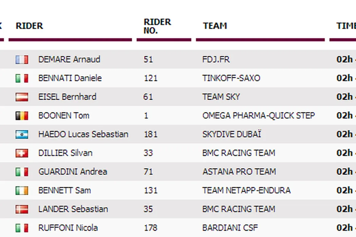Open team OMEGA PHARMA-QUICK STEP
Image resolution: width=356 pixels, height=237 pixels.
coord(258,115)
